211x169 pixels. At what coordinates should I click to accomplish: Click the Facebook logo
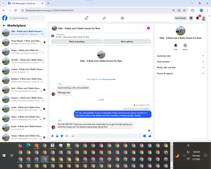5,18
